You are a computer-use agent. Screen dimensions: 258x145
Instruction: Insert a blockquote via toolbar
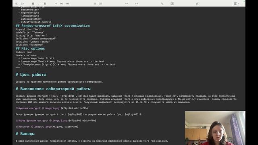[127, 4]
